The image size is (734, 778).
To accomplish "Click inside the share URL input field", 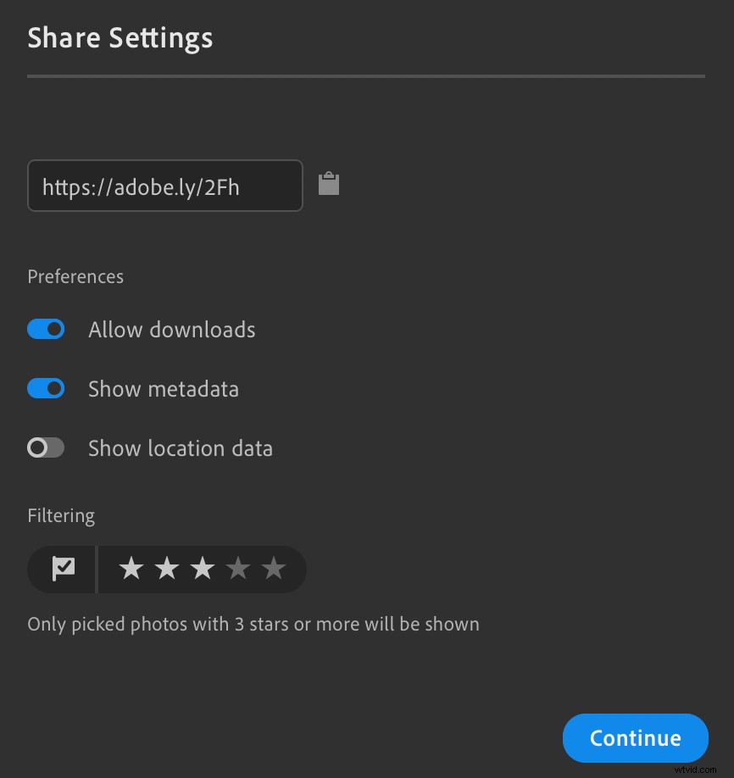I will pyautogui.click(x=165, y=186).
